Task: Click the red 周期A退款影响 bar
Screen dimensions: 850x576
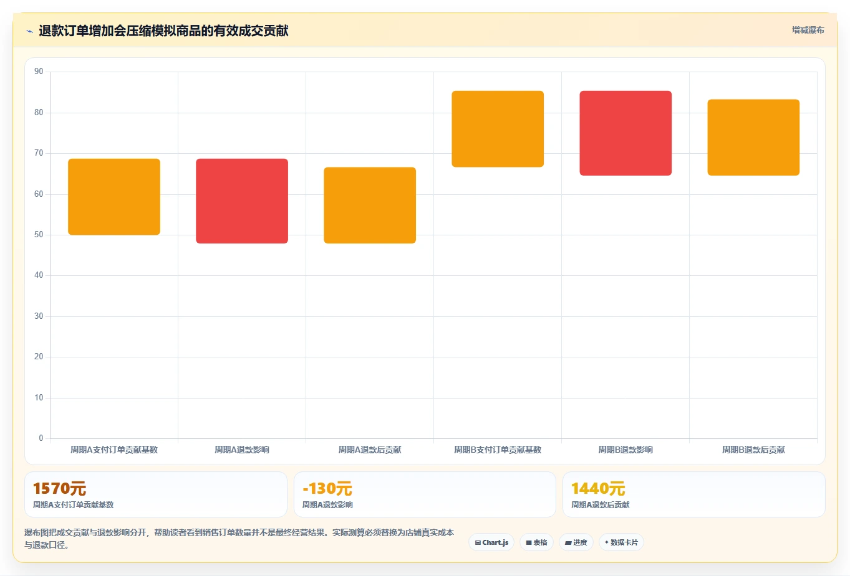Action: coord(242,201)
